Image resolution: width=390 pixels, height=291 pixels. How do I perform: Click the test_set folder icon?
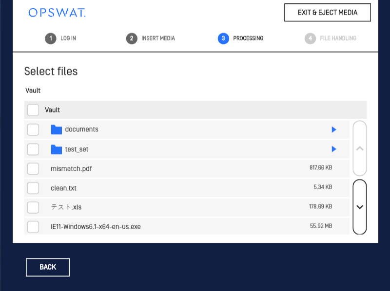pos(57,149)
